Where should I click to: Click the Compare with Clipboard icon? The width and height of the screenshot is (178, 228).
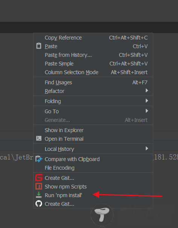[x=39, y=159]
